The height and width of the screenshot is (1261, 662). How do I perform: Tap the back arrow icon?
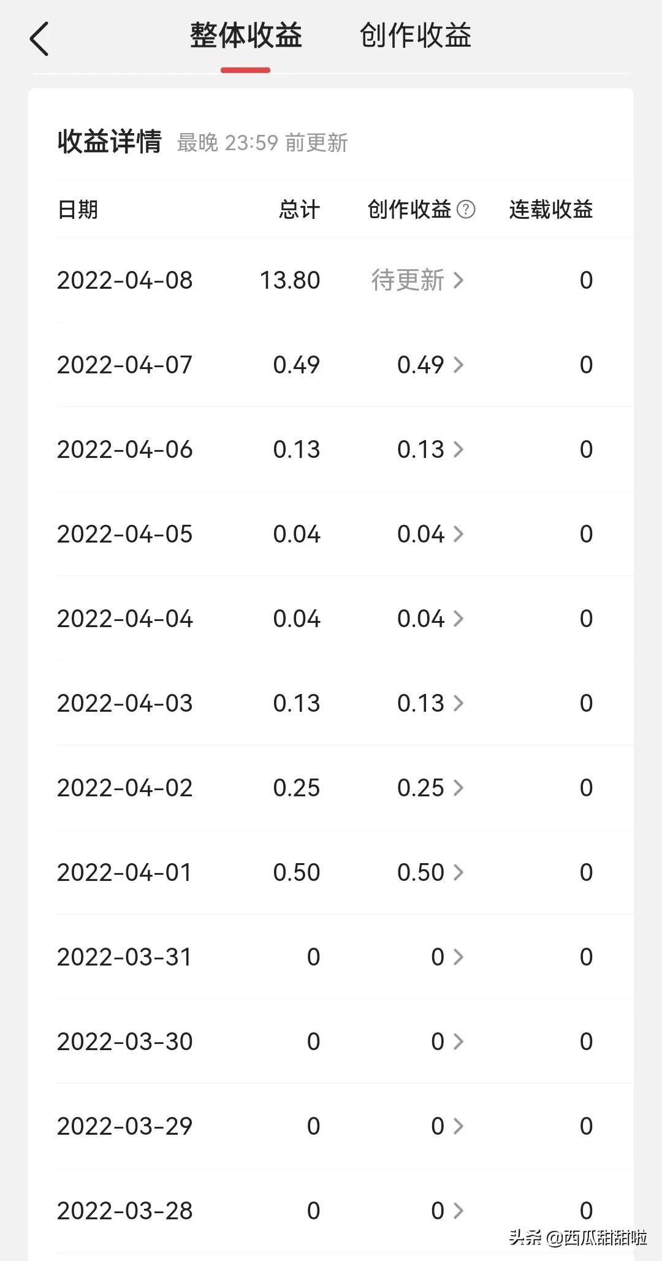39,39
